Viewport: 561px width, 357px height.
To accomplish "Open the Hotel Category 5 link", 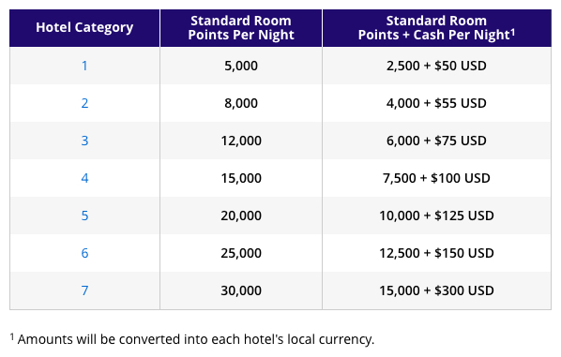I will 84,216.
